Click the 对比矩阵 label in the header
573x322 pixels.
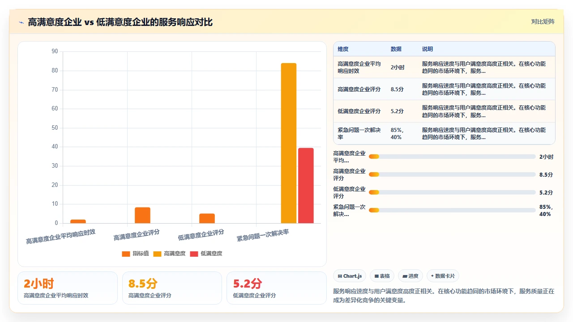point(543,21)
